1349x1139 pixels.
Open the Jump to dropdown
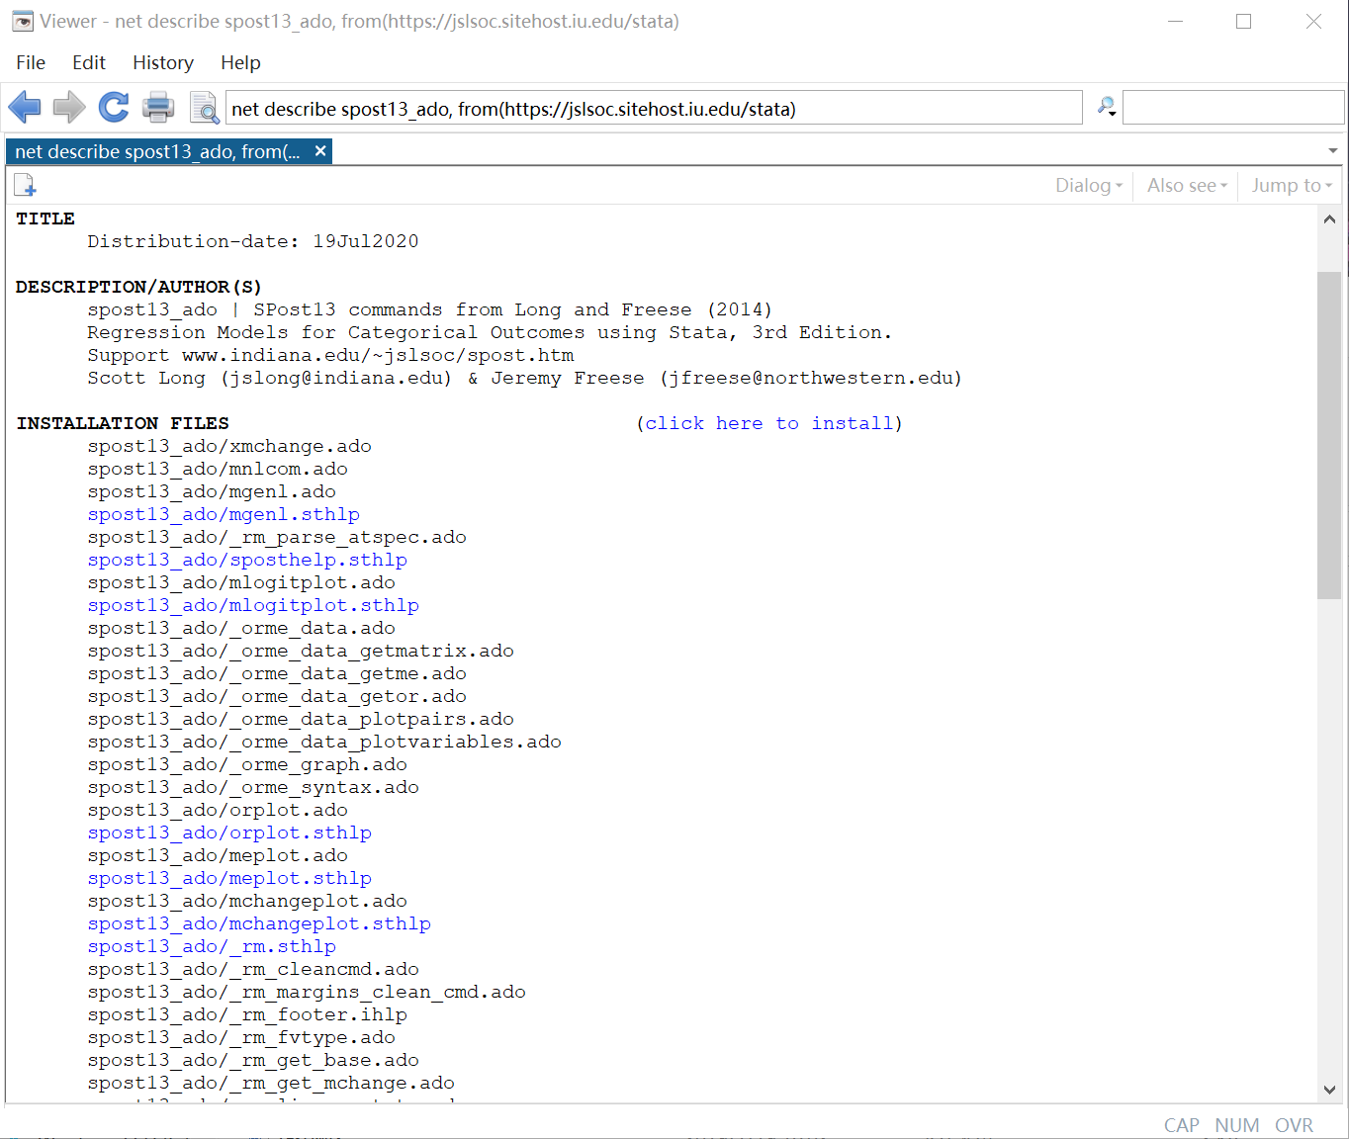1290,185
